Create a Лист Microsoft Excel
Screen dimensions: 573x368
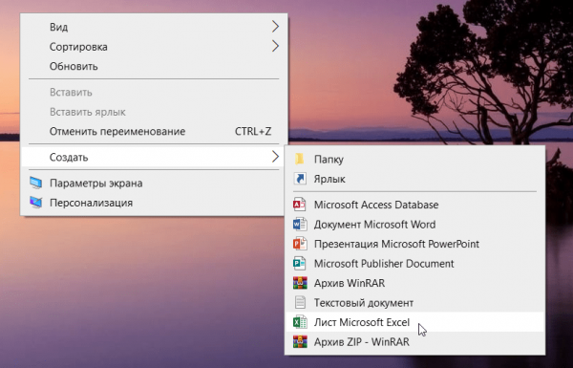pos(414,322)
